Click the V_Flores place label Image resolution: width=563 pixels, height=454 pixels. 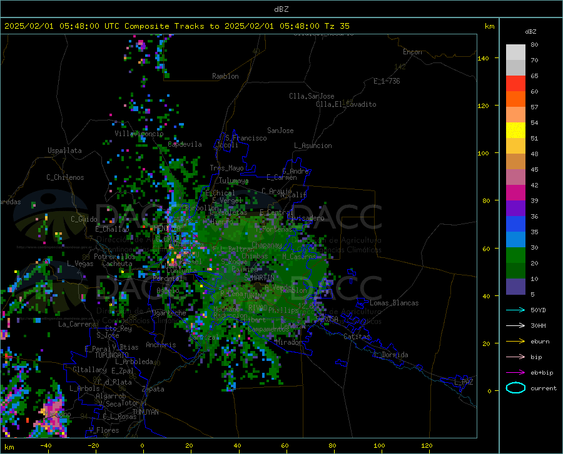(x=104, y=430)
